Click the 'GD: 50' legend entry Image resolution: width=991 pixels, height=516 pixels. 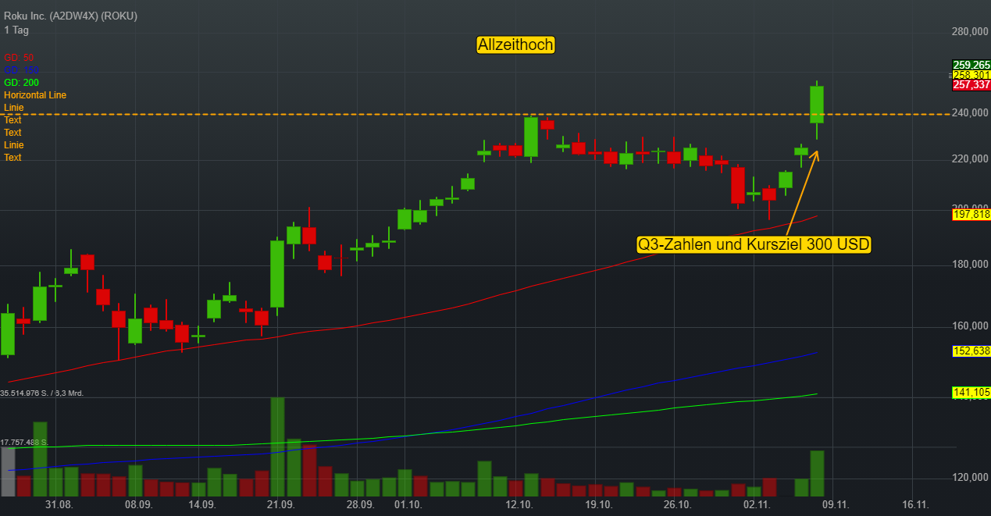tap(19, 58)
